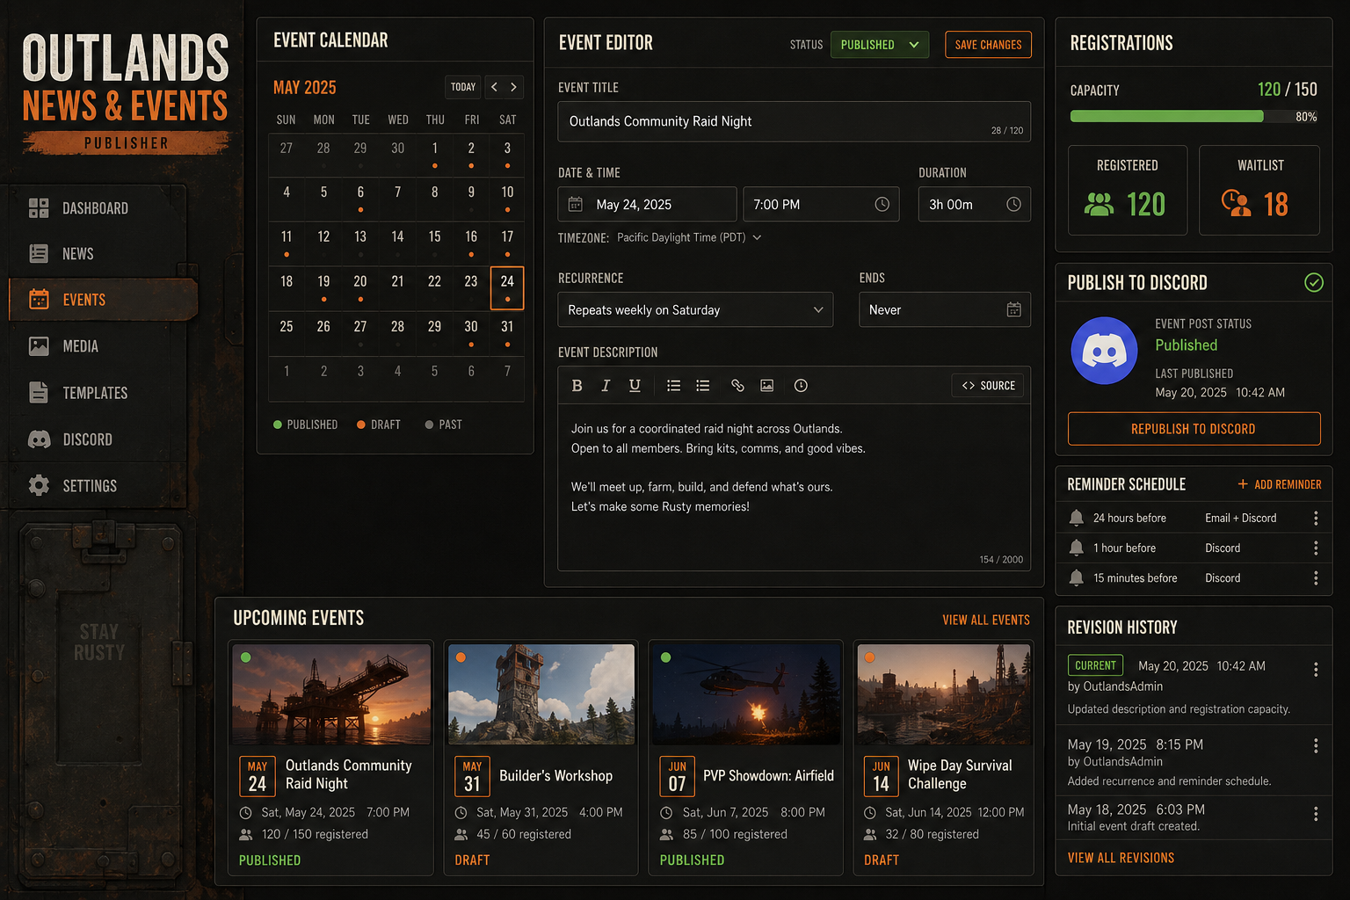
Task: Apply underline formatting in description toolbar
Action: click(635, 386)
